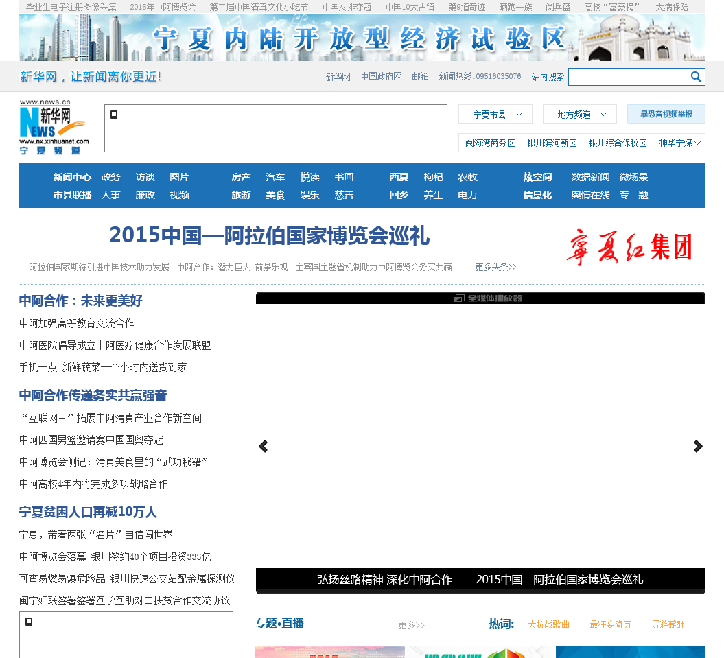Open 市县联播 in the navigation bar
Screen dimensions: 724x658
point(72,196)
